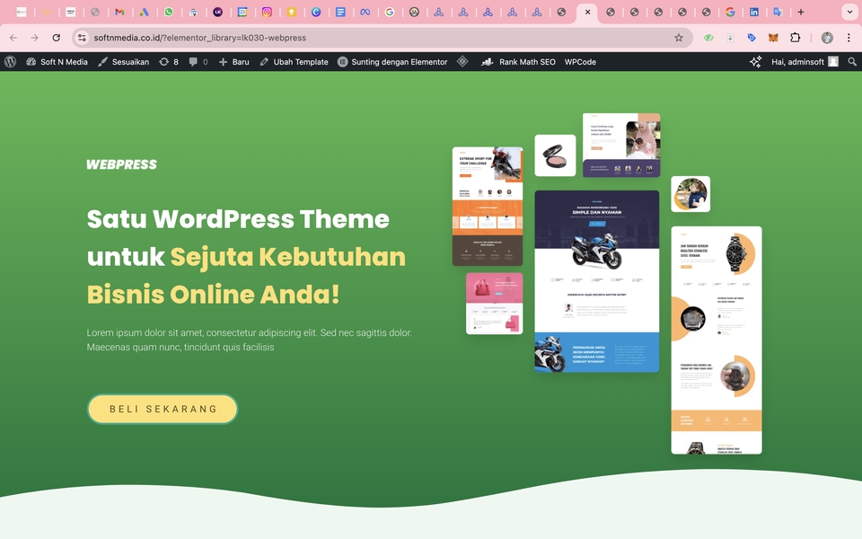862x539 pixels.
Task: Click the BELI SEKARANG button
Action: tap(163, 409)
